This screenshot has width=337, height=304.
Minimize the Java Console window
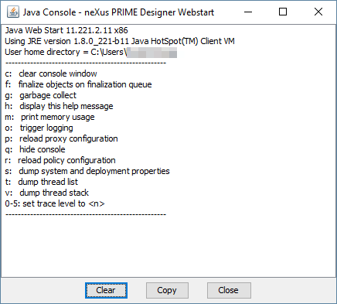248,12
